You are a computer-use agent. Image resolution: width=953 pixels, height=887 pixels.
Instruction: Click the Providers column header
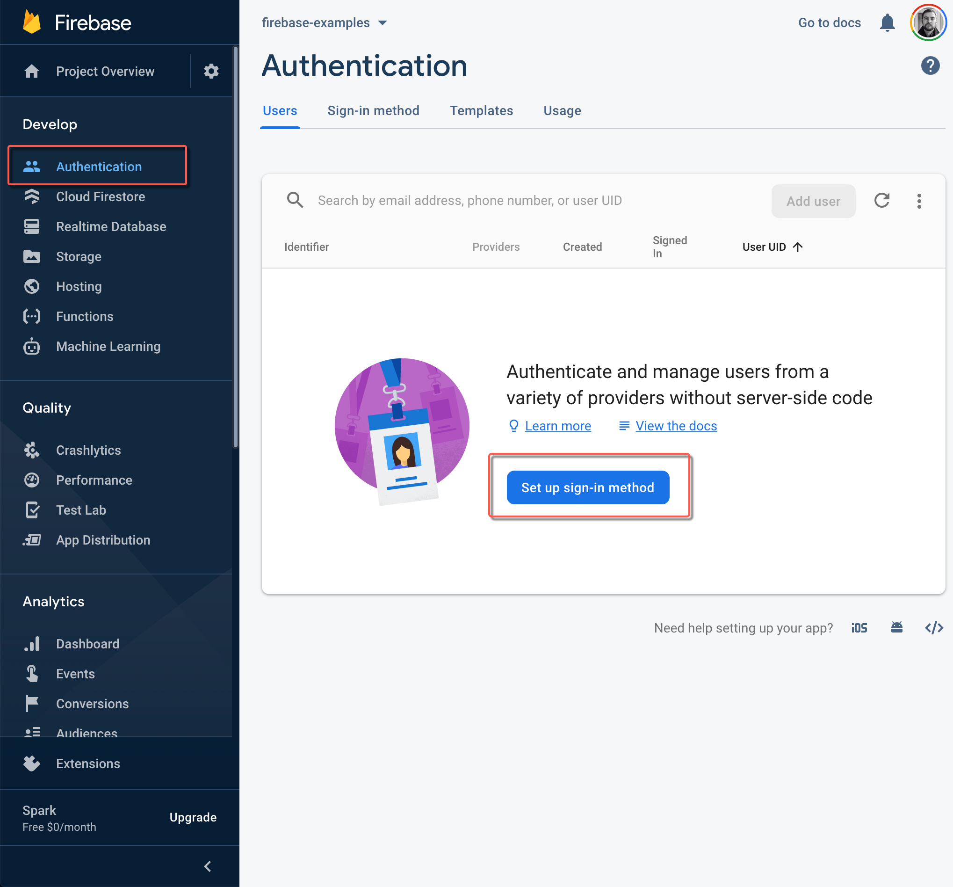(496, 247)
